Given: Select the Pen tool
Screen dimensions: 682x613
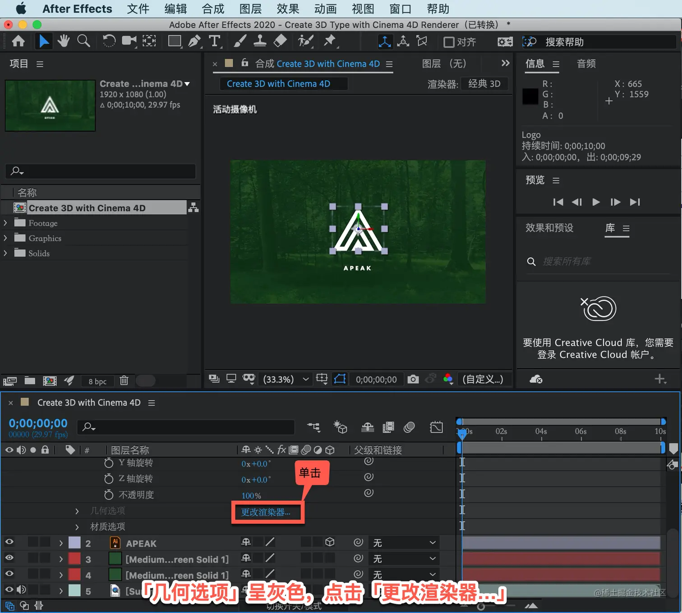Looking at the screenshot, I should click(x=194, y=41).
